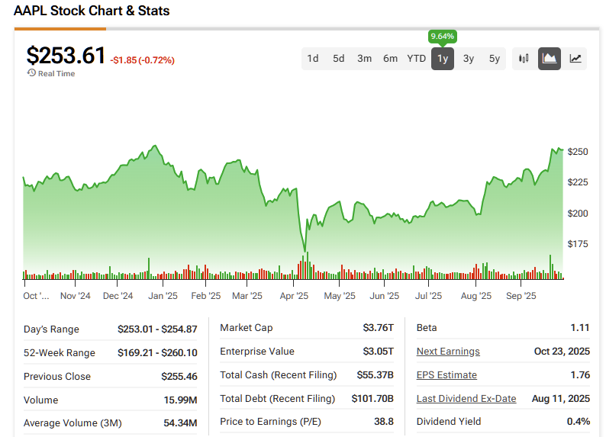Show the 5d time range
Image resolution: width=606 pixels, height=437 pixels.
pos(338,59)
